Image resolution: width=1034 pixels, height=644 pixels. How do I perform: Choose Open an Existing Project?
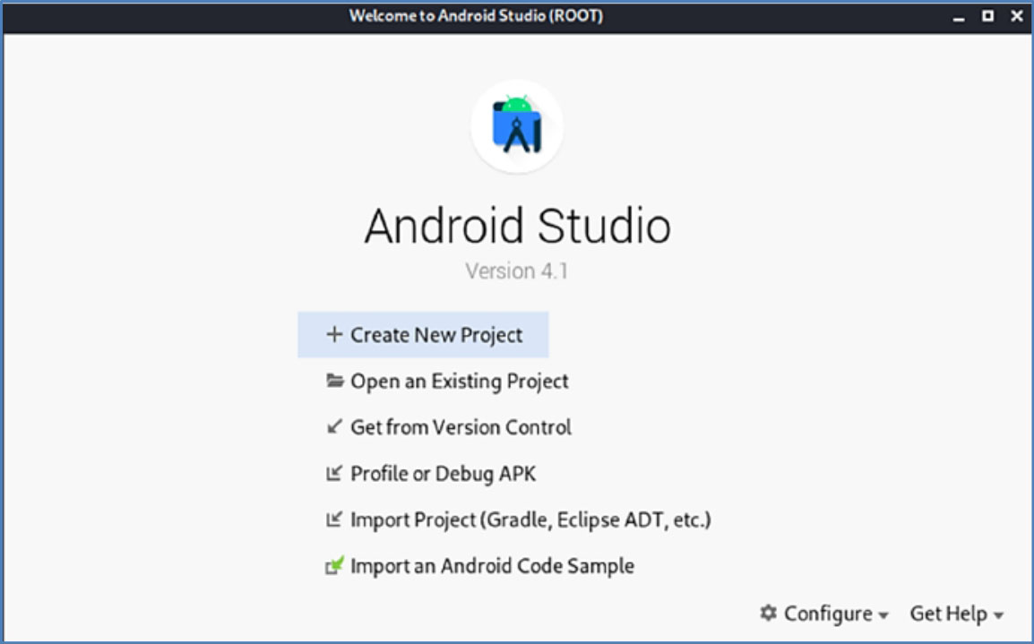coord(447,381)
